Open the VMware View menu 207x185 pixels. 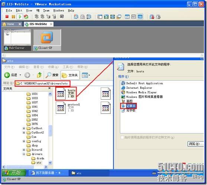(x=29, y=10)
